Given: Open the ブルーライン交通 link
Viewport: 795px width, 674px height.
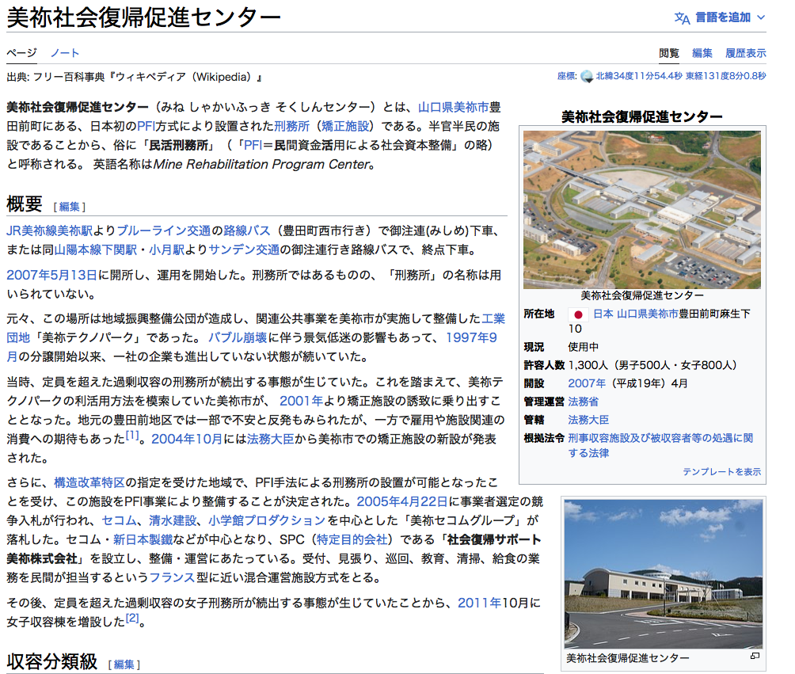Looking at the screenshot, I should (164, 230).
